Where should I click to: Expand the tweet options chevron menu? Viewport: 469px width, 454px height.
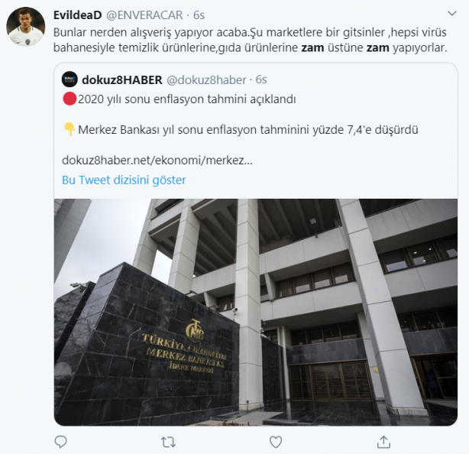[x=451, y=13]
